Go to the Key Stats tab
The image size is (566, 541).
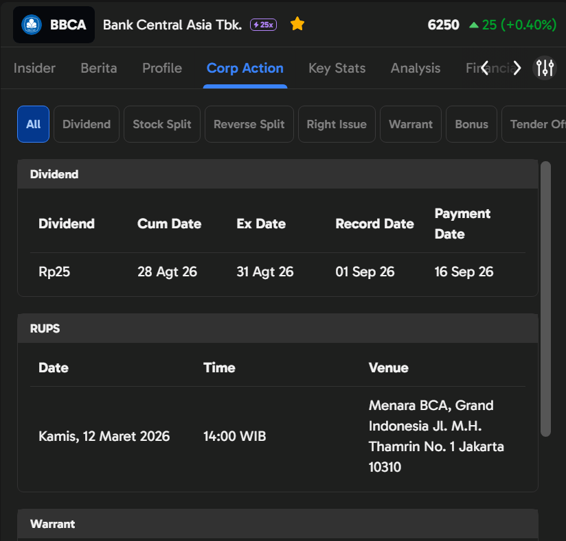(337, 68)
